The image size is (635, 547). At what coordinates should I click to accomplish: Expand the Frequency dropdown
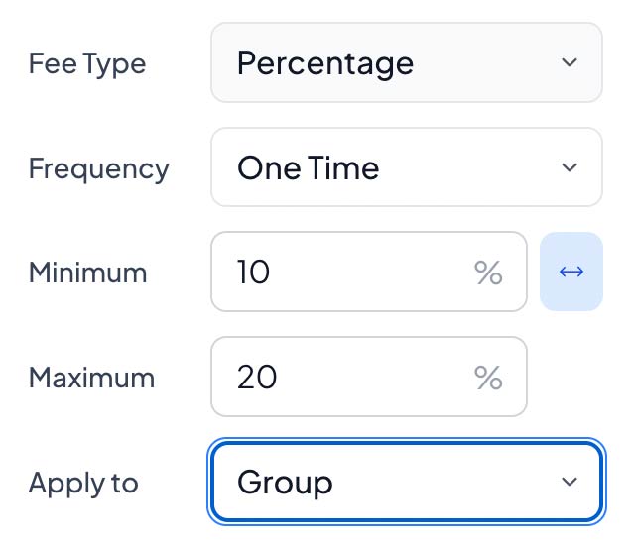pos(406,167)
